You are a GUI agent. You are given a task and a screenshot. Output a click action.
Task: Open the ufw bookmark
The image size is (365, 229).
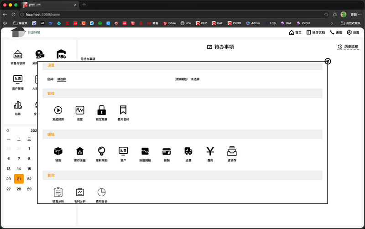coord(186,23)
